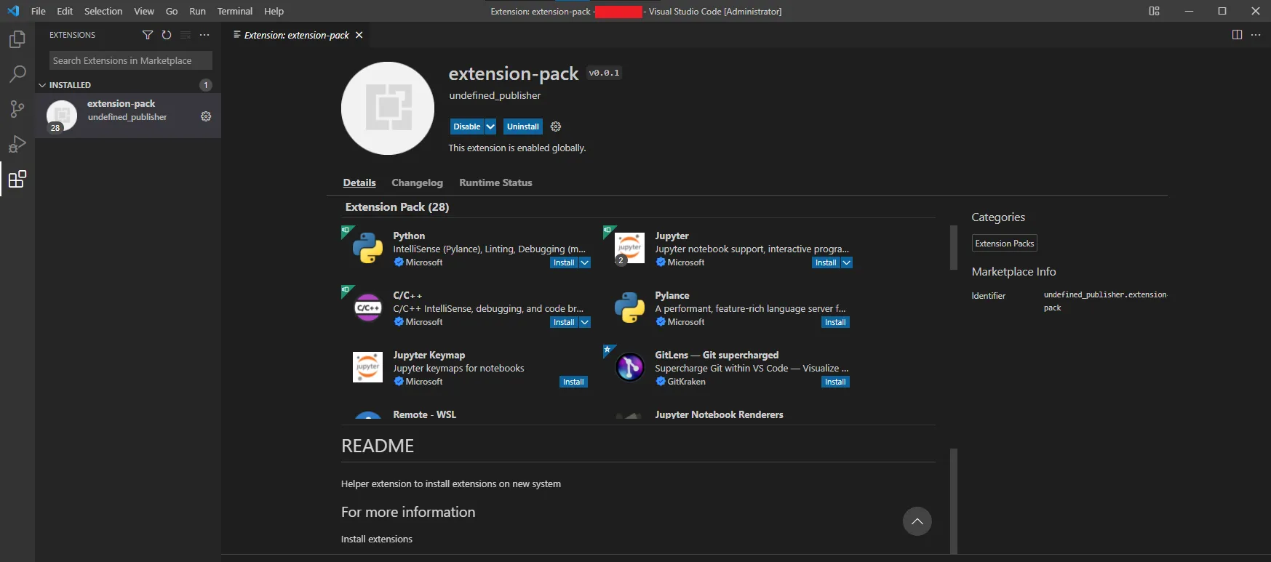Open Python Install dropdown arrow
Viewport: 1271px width, 562px height.
[x=585, y=262]
